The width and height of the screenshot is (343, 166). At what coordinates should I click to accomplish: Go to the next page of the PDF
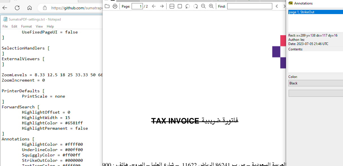(x=161, y=6)
